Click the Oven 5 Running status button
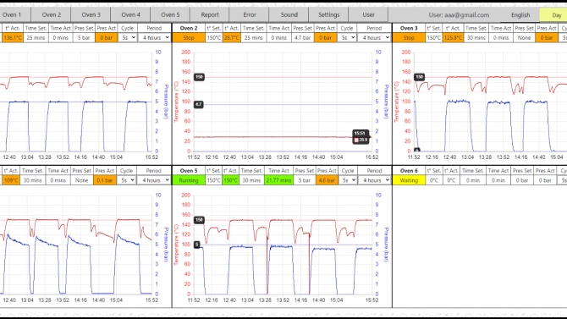 click(x=189, y=180)
